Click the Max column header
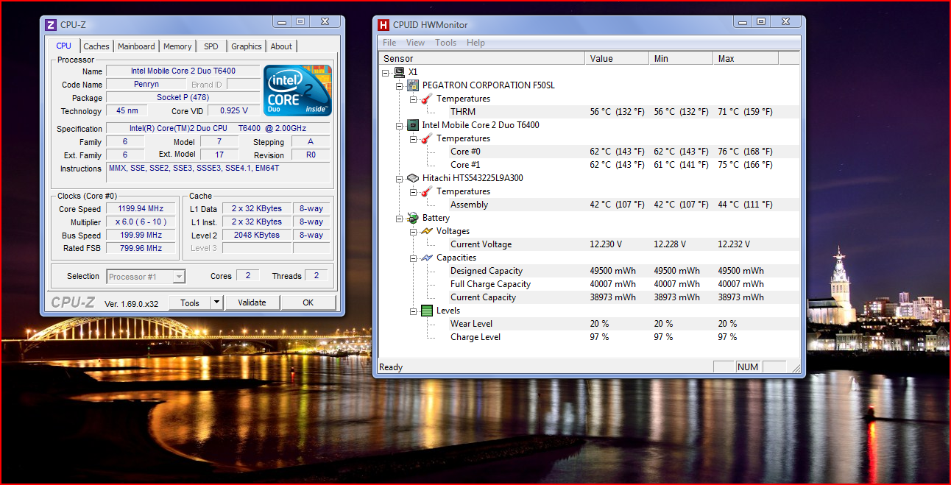Screen dimensions: 951x485 pyautogui.click(x=745, y=59)
